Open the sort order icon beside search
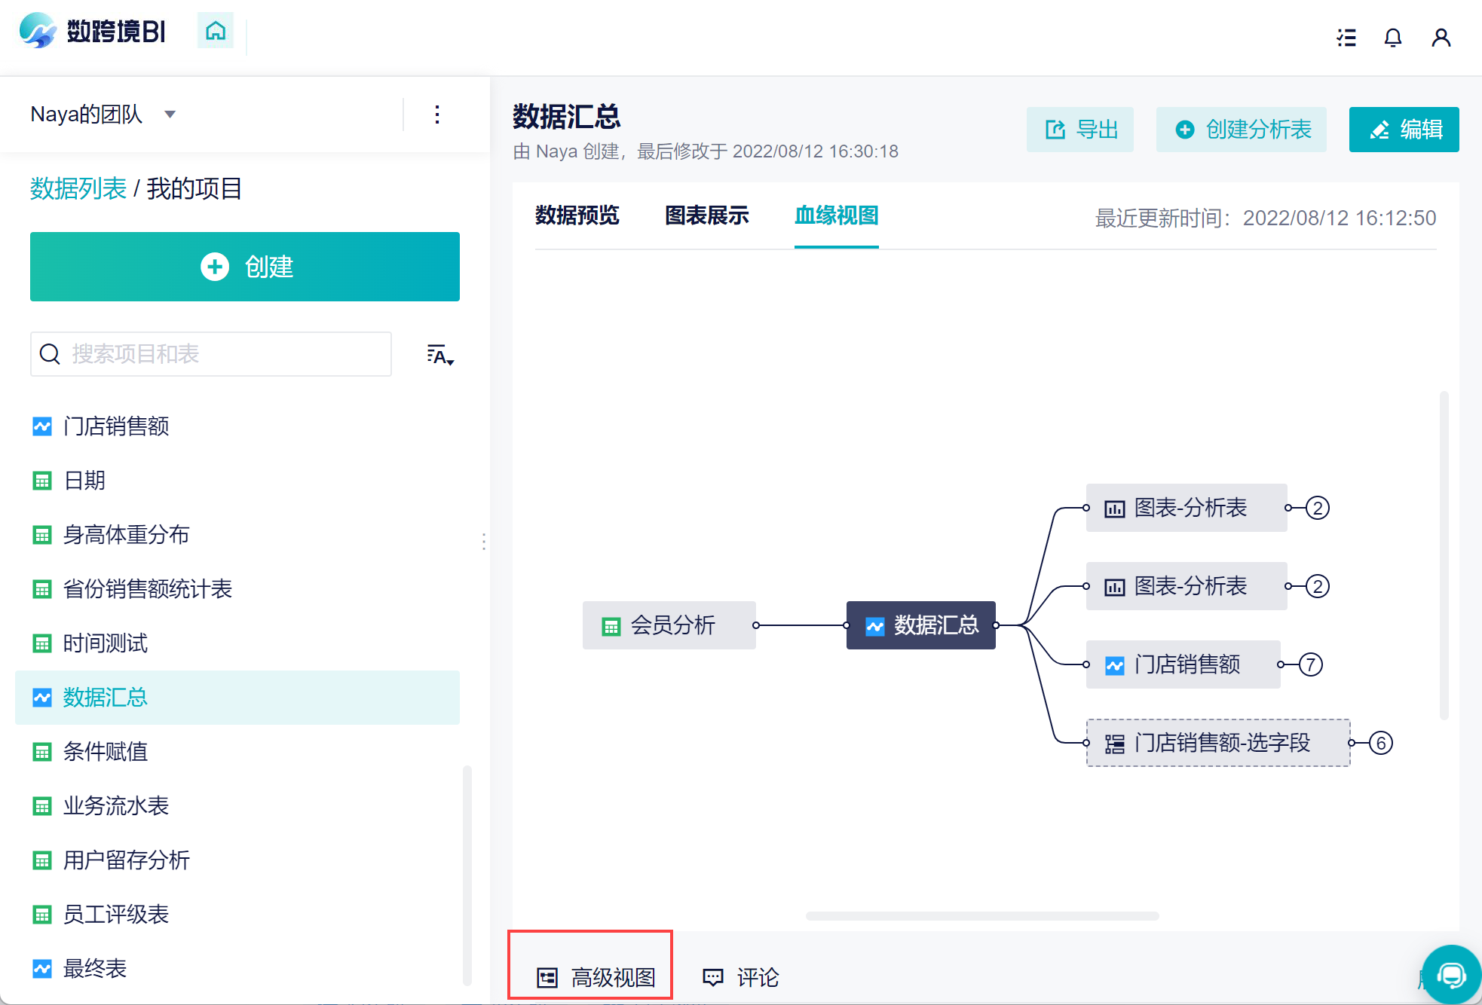The width and height of the screenshot is (1482, 1005). pos(440,355)
